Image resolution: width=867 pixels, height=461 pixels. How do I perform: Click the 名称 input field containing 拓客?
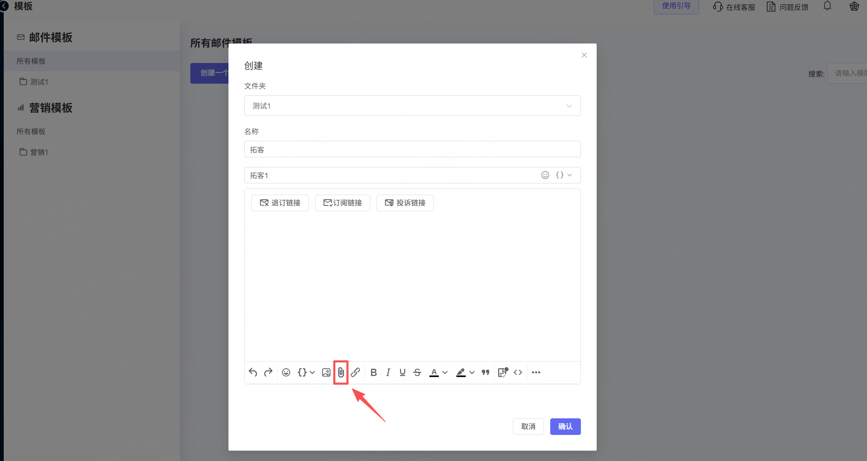coord(413,149)
